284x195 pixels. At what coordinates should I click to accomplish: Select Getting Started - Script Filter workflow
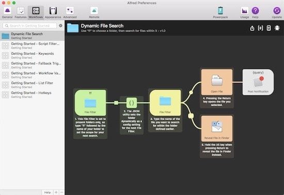(x=32, y=45)
